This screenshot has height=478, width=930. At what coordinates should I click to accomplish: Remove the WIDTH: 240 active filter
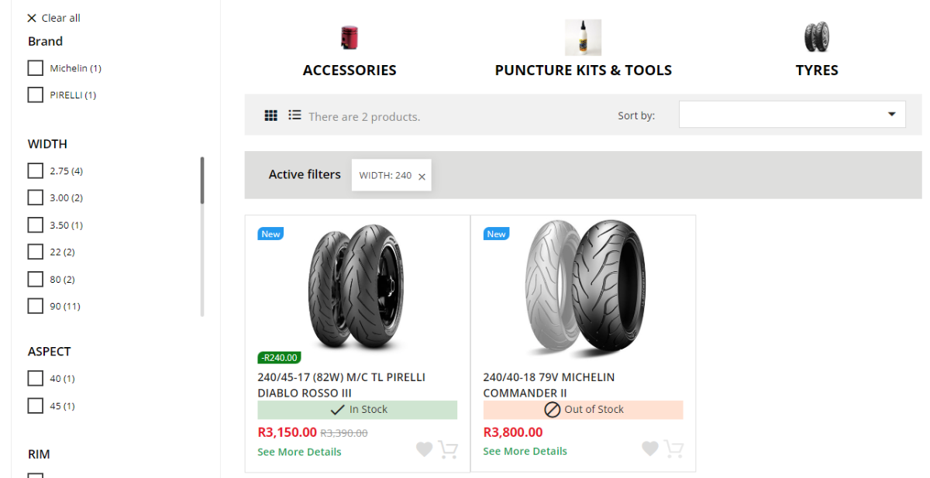[422, 177]
